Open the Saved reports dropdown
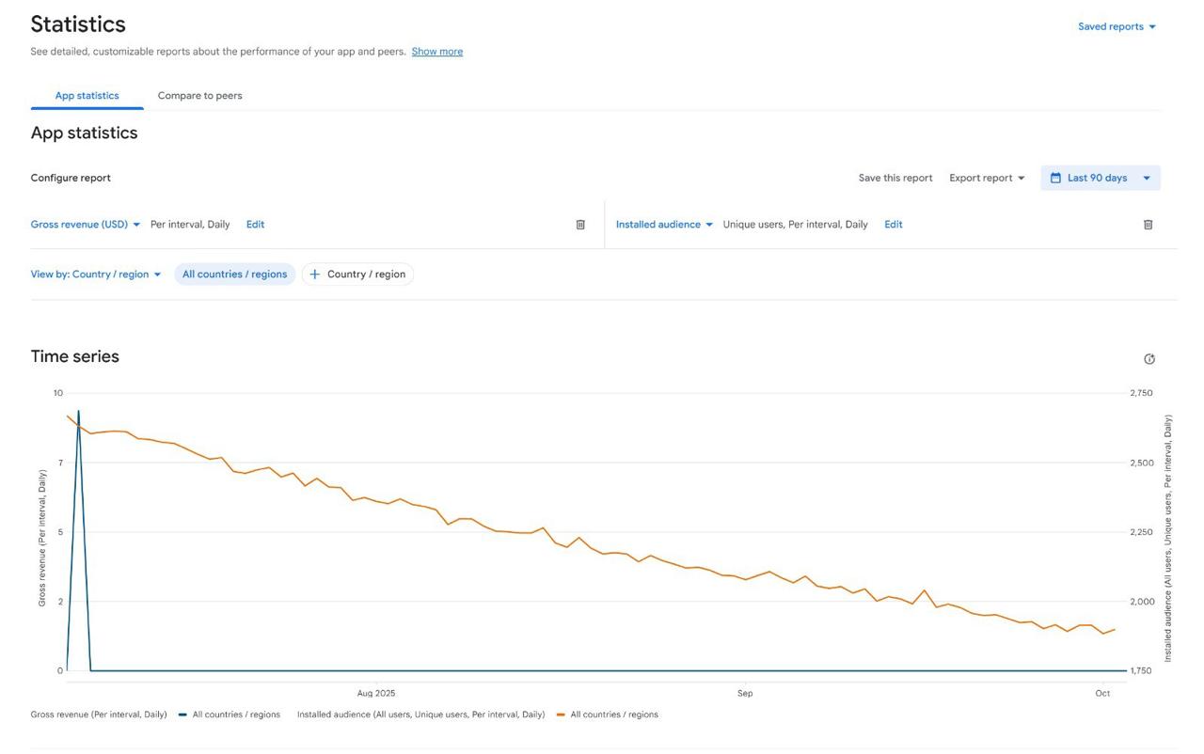The height and width of the screenshot is (754, 1204). (x=1117, y=26)
